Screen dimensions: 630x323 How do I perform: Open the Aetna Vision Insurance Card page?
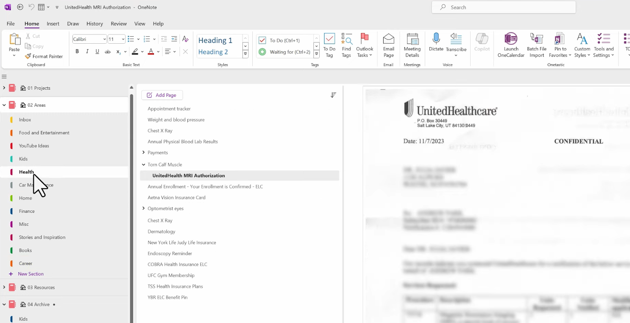pos(176,197)
